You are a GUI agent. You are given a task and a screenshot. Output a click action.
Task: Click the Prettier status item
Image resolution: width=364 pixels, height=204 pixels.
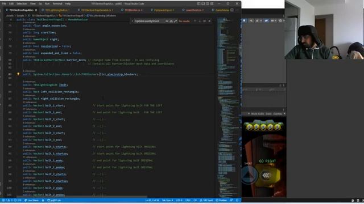click(x=221, y=200)
